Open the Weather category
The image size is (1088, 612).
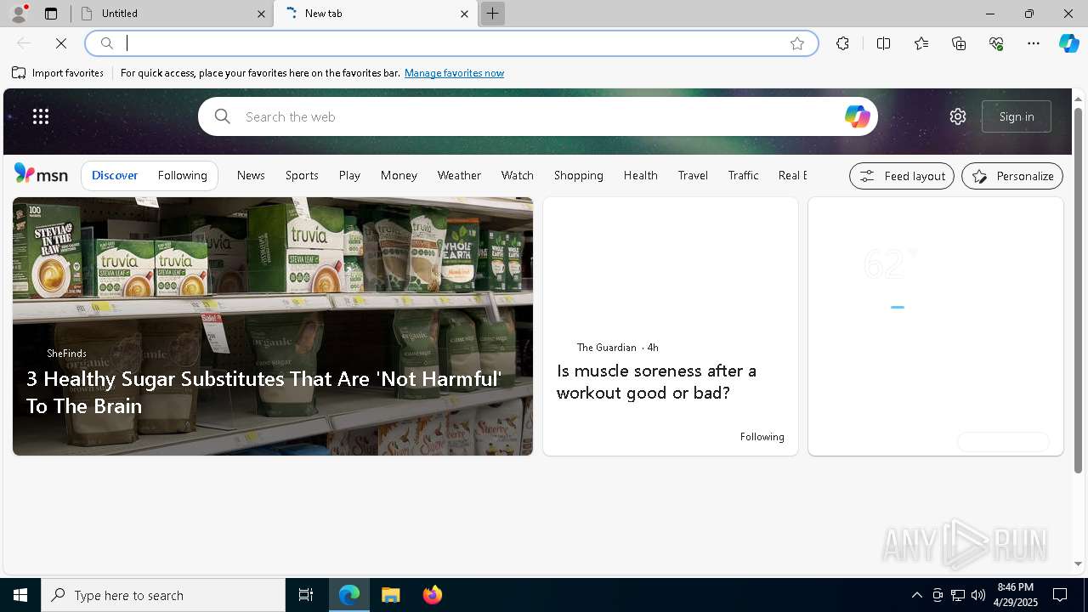click(459, 175)
